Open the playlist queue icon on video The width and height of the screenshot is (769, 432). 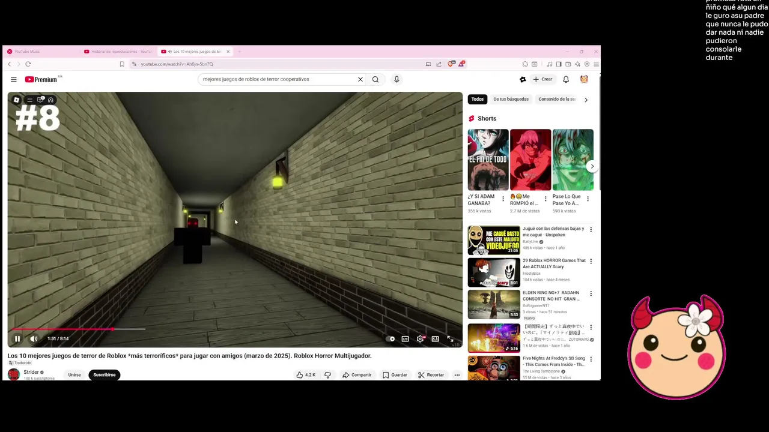click(x=29, y=100)
